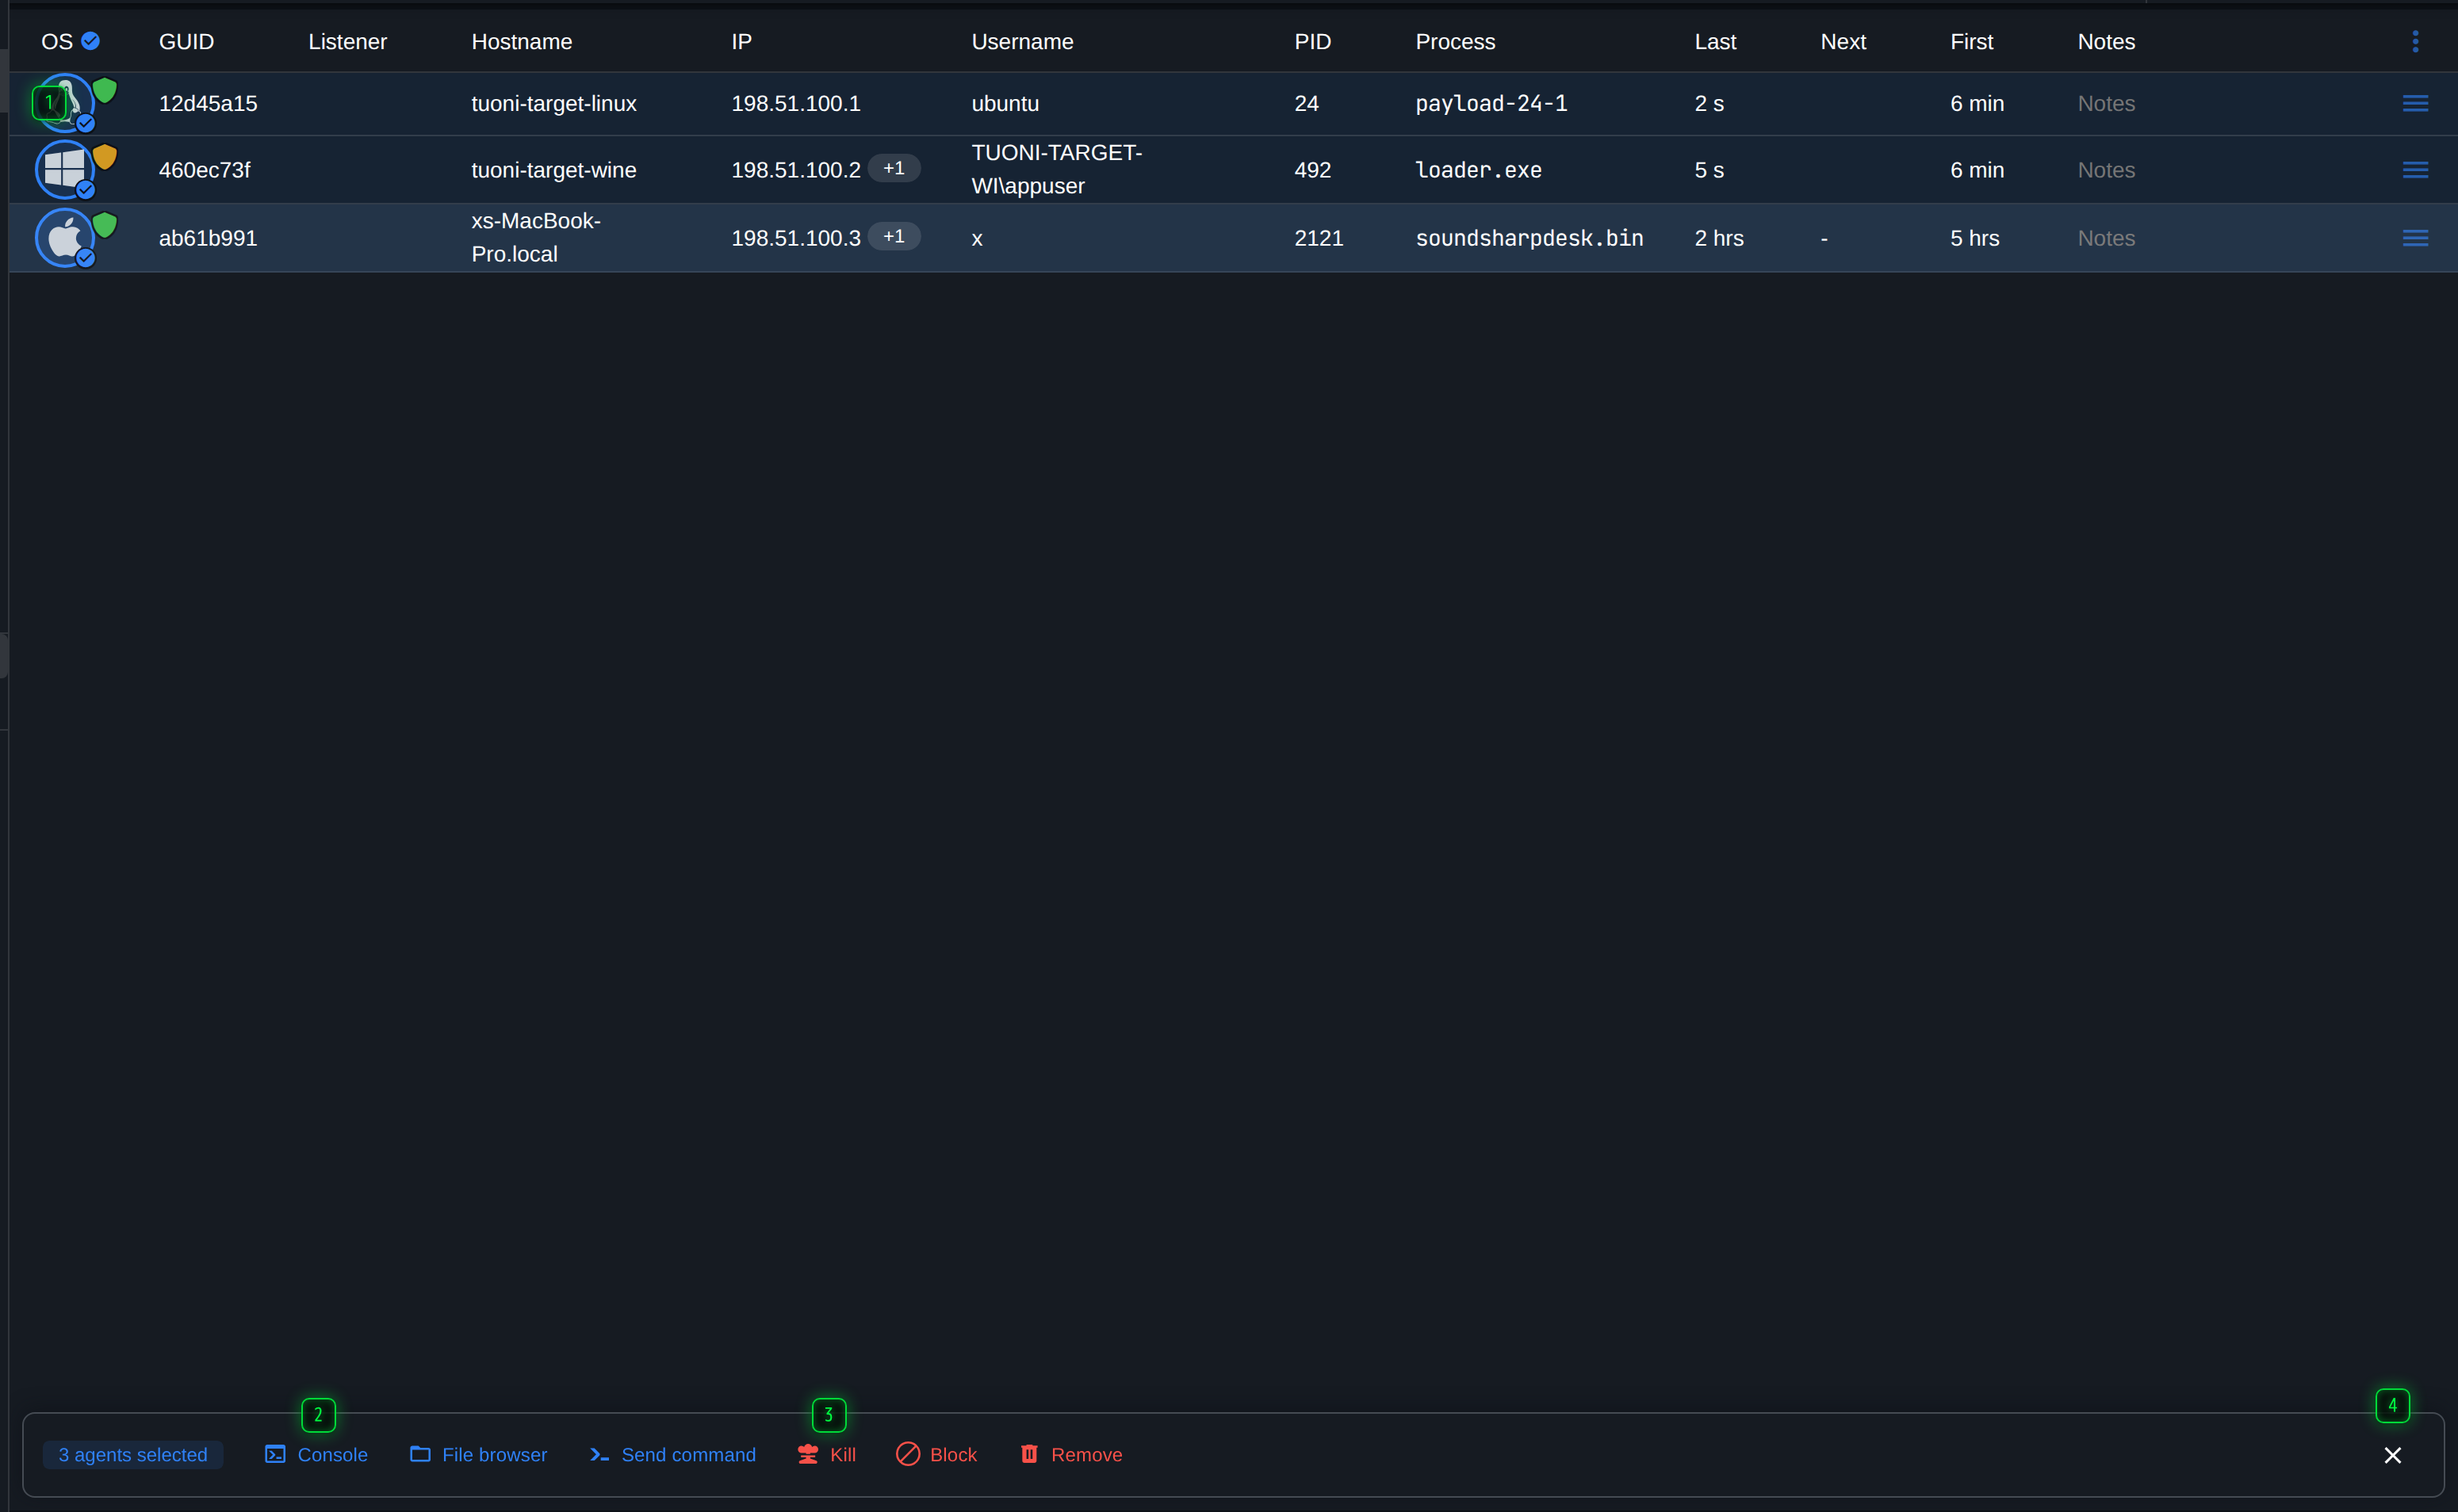Click process loader.exe
This screenshot has height=1512, width=2458.
click(1478, 170)
